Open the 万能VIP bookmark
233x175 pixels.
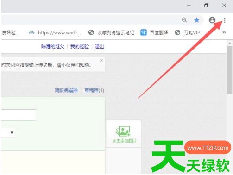[187, 32]
